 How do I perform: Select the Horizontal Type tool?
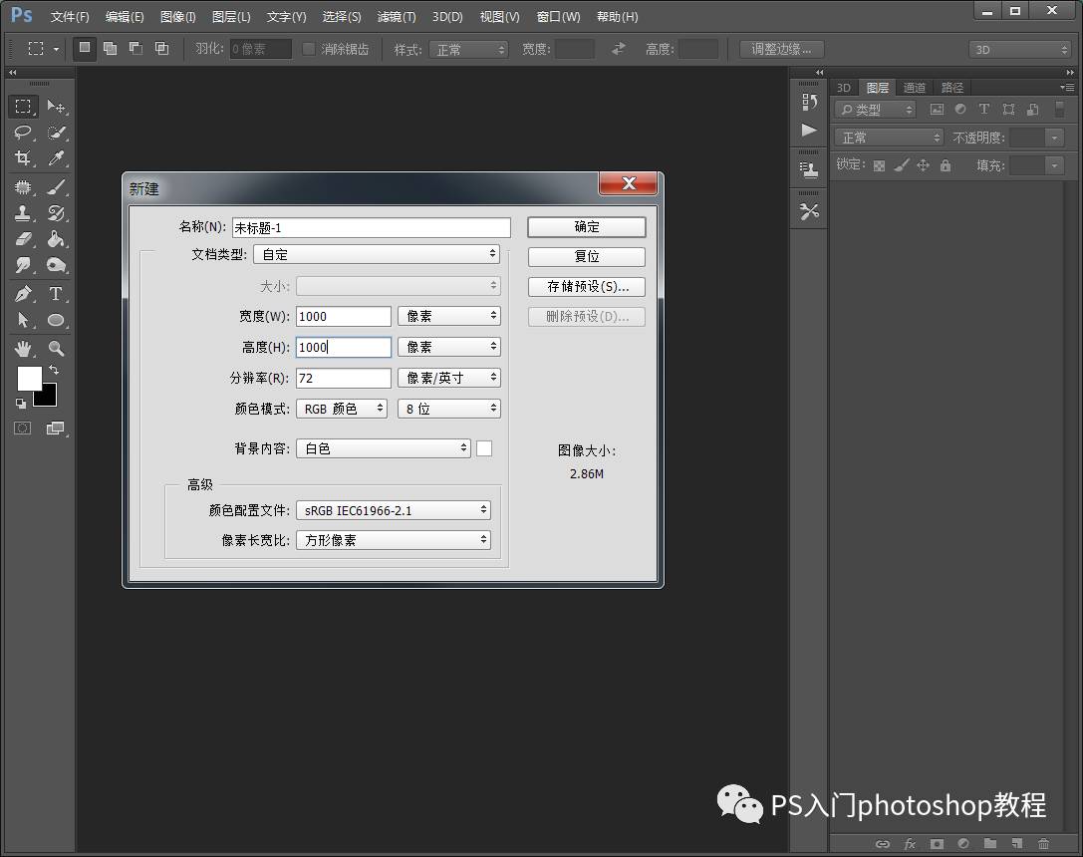[56, 294]
